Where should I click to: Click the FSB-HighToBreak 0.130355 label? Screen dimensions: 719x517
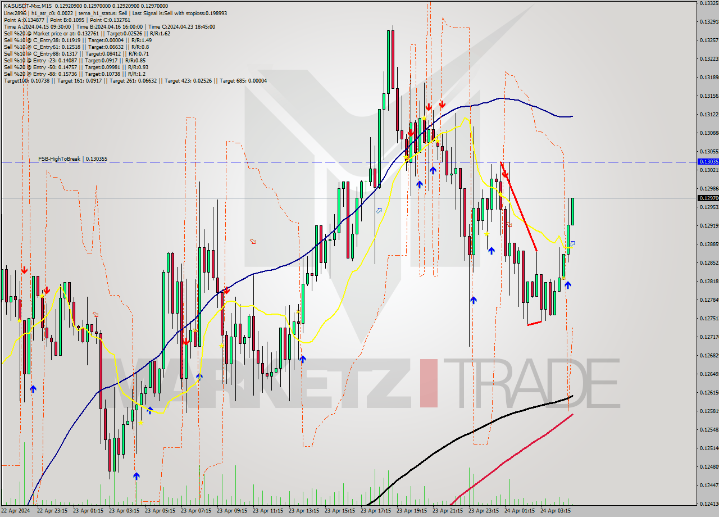pyautogui.click(x=72, y=159)
